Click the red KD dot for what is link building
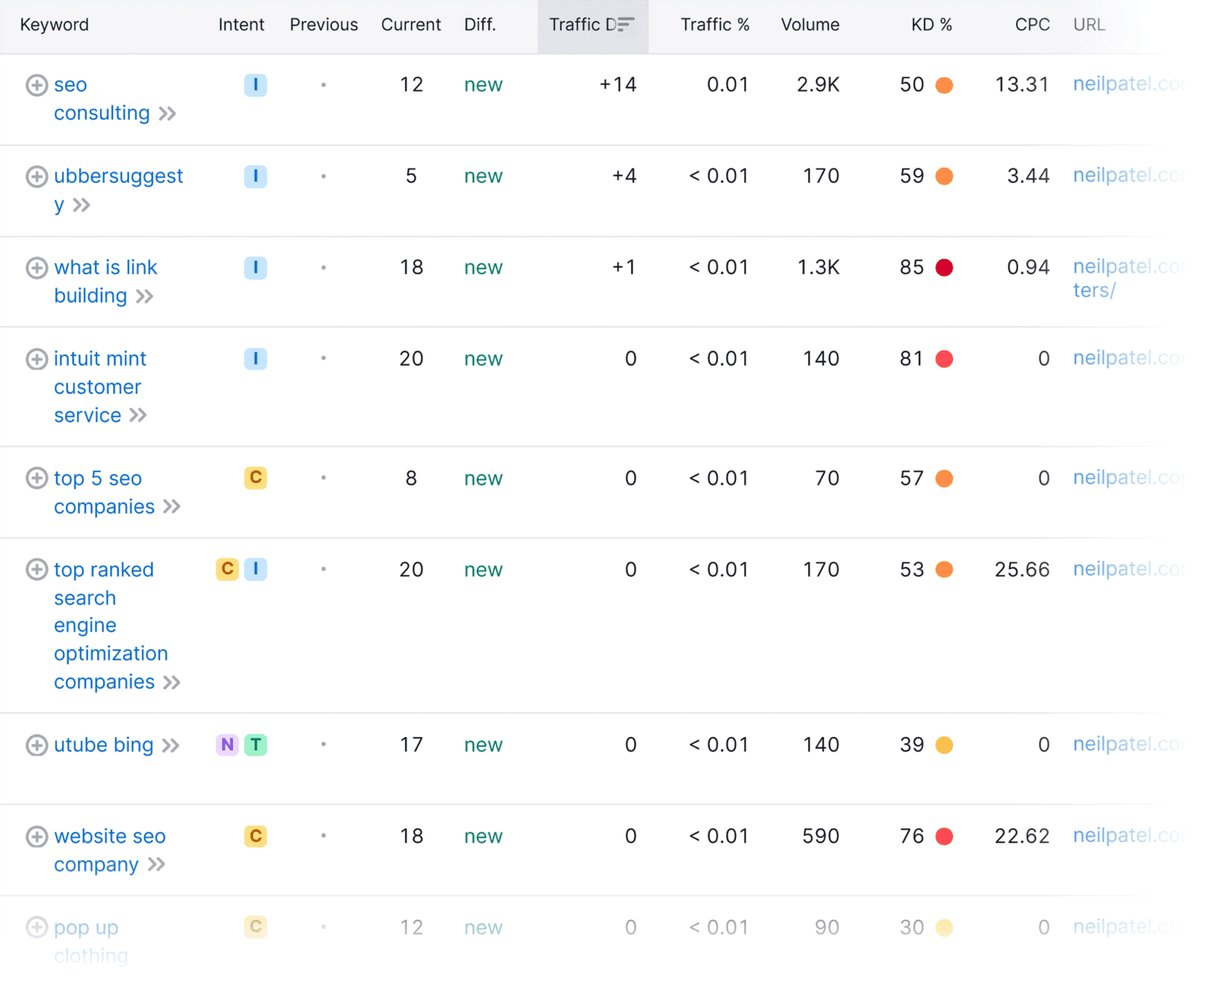The height and width of the screenshot is (992, 1207). click(x=944, y=267)
